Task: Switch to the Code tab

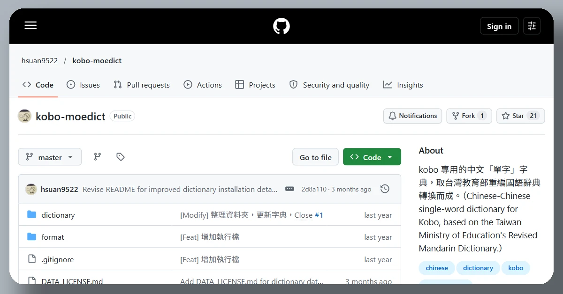Action: 38,85
